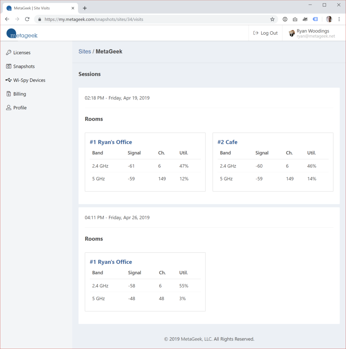
Task: Click the Billing invoice icon
Action: 9,94
